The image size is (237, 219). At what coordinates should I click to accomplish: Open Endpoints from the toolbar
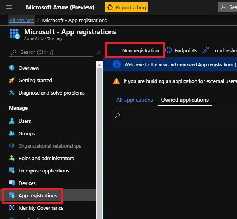click(181, 50)
